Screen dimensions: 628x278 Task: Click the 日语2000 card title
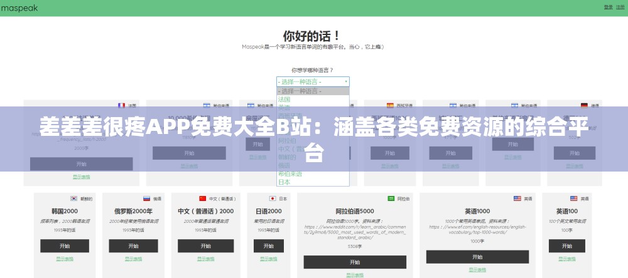[269, 211]
